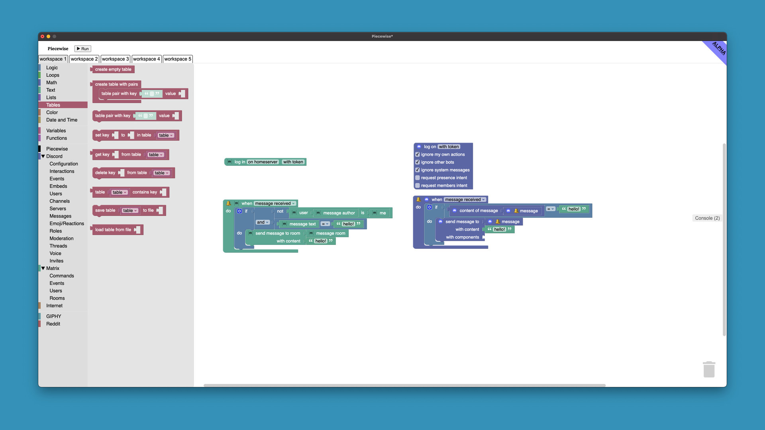
Task: Uncheck ignore my own actions
Action: coord(418,154)
